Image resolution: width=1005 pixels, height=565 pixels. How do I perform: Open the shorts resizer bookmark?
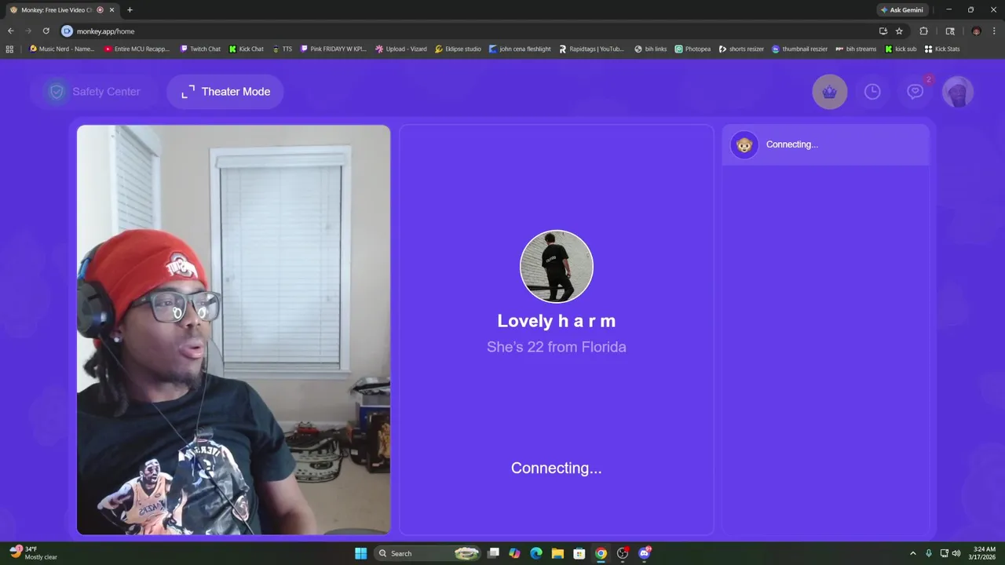pos(741,49)
